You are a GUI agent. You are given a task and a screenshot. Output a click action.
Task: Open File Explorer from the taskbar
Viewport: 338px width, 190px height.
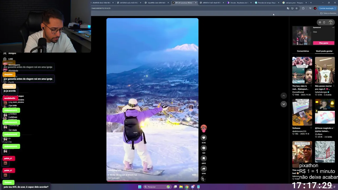click(181, 187)
